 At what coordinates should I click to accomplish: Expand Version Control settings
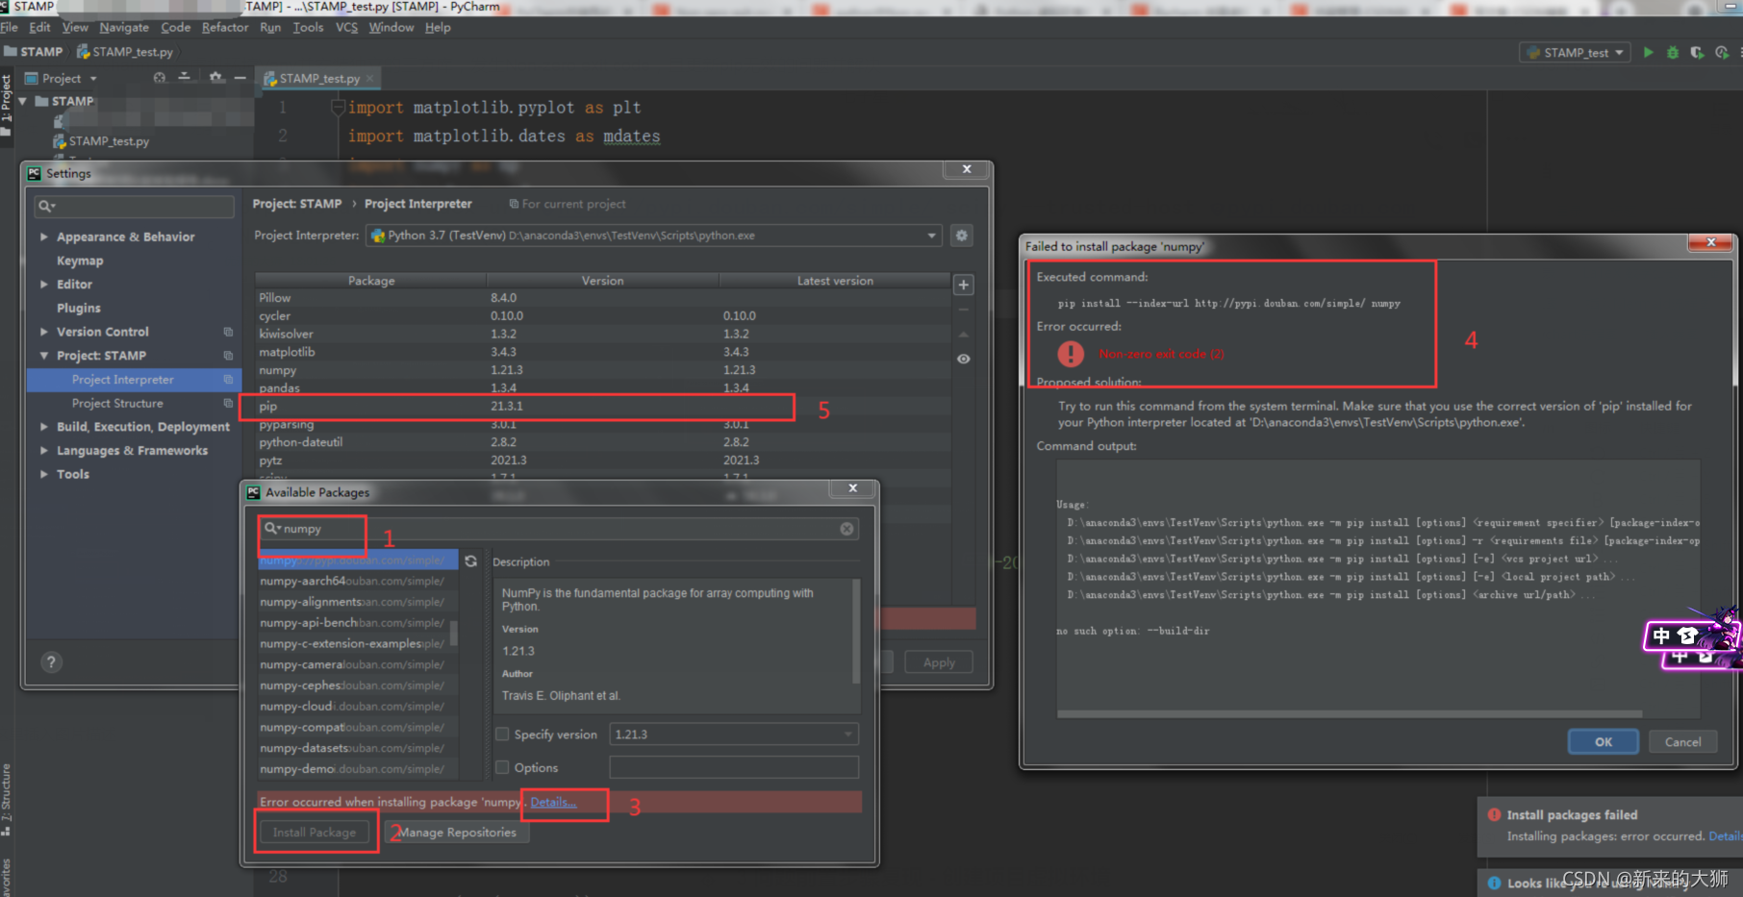44,332
